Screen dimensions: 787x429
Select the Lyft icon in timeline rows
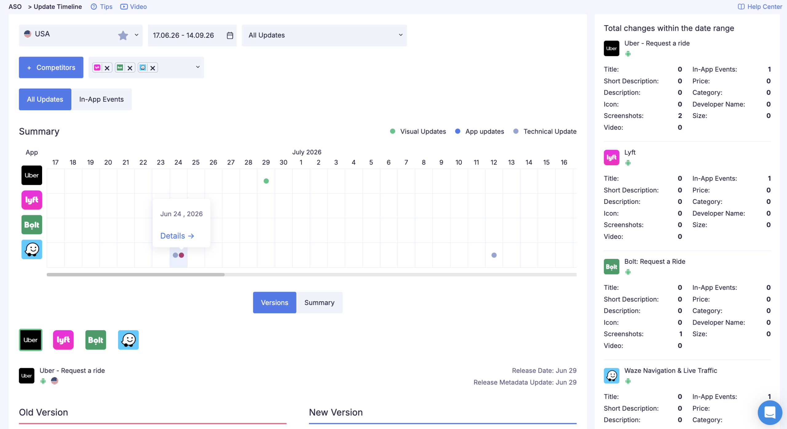click(32, 200)
